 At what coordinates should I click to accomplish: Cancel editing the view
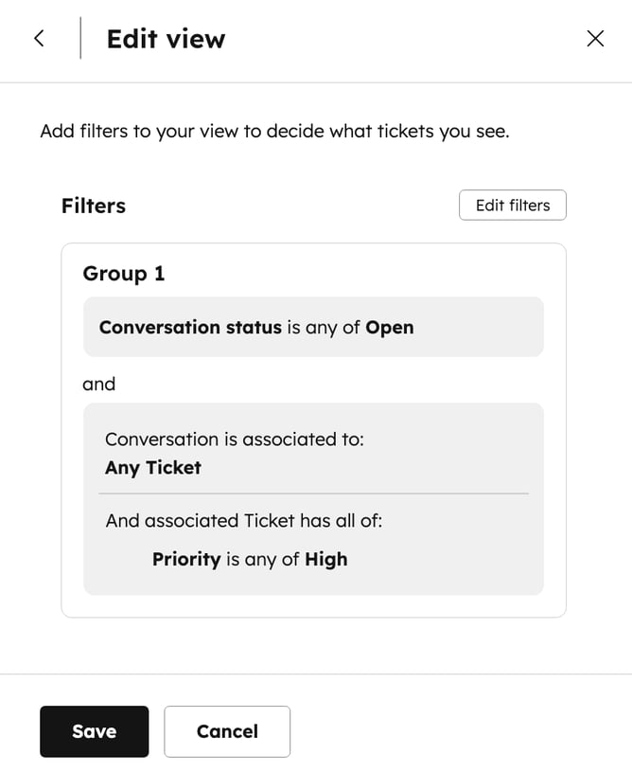[x=227, y=731]
